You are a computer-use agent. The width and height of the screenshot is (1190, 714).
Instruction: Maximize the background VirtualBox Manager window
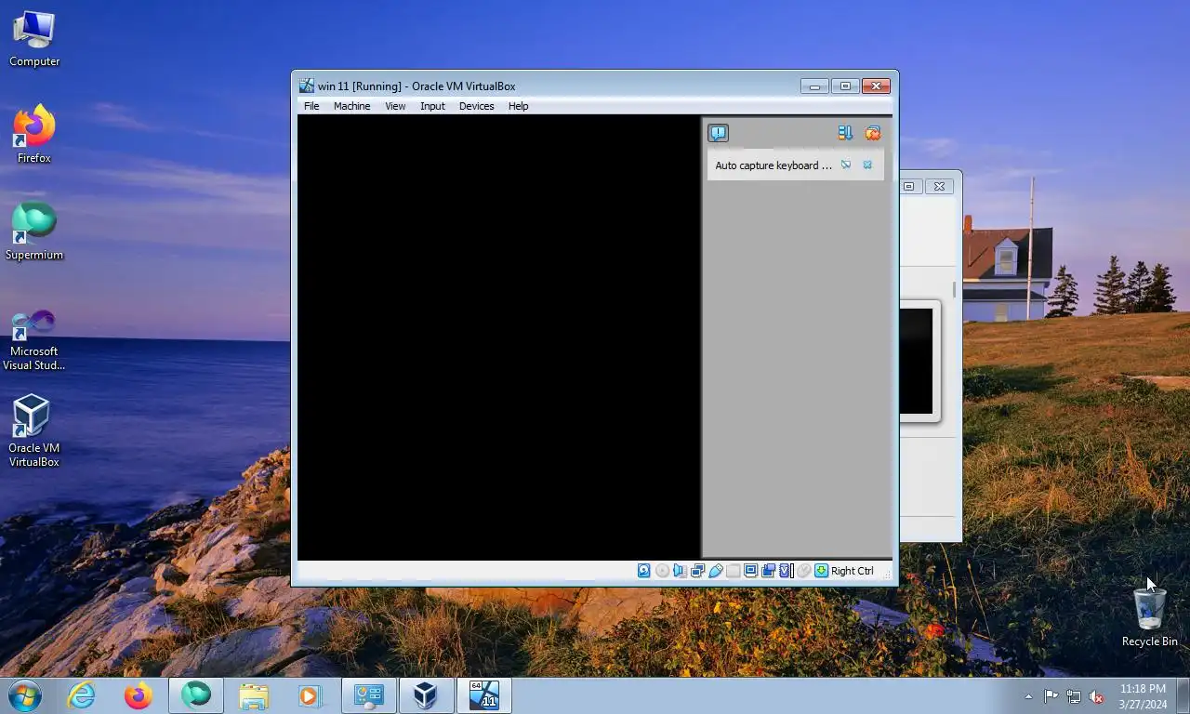click(x=909, y=186)
